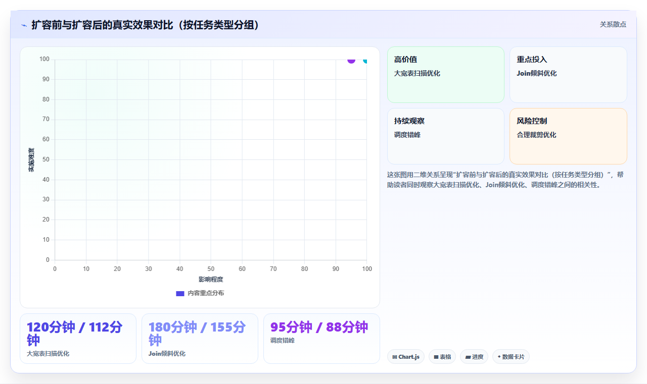Viewport: 647px width, 384px height.
Task: Click 大宽表扫描优化 text in 高价值 card
Action: coord(417,73)
